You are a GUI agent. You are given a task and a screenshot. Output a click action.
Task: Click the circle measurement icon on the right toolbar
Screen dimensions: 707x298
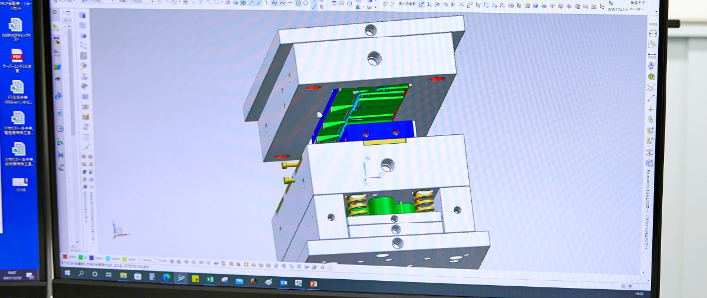click(x=652, y=34)
